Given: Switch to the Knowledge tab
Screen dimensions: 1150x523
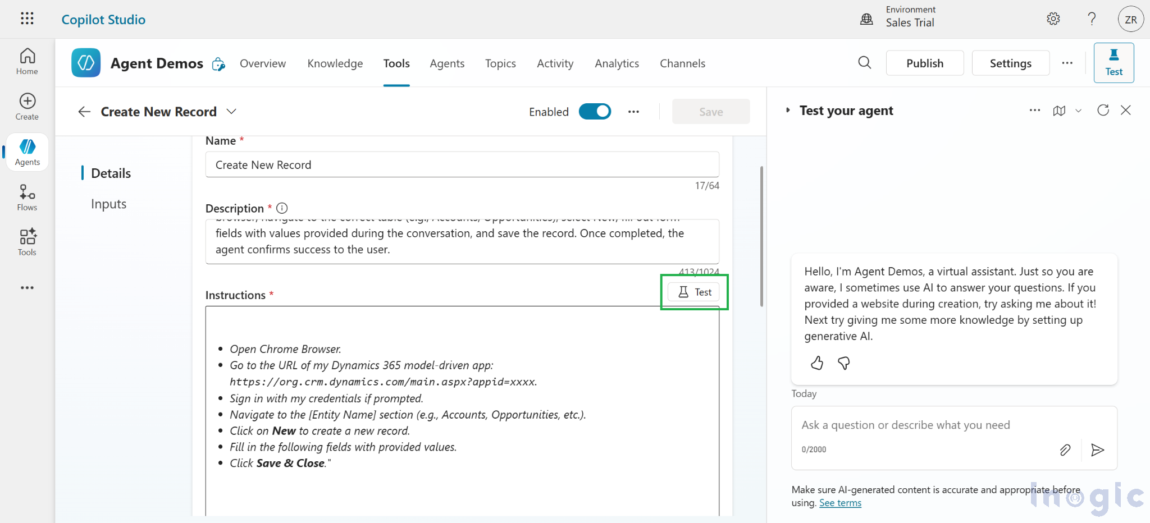Looking at the screenshot, I should point(335,63).
